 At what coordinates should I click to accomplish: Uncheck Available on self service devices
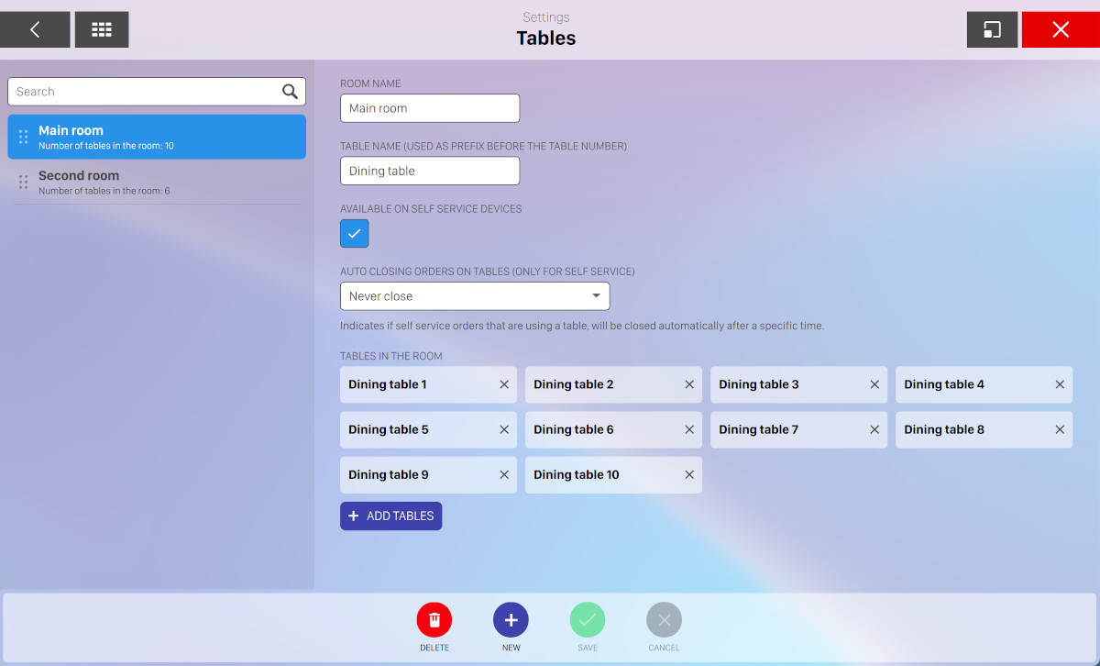pyautogui.click(x=355, y=233)
